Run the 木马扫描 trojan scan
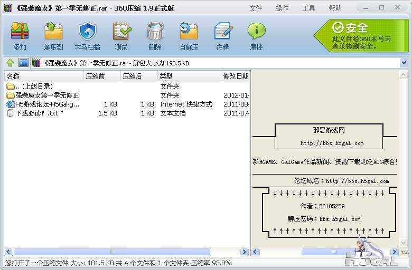The width and height of the screenshot is (412, 270). tap(87, 35)
